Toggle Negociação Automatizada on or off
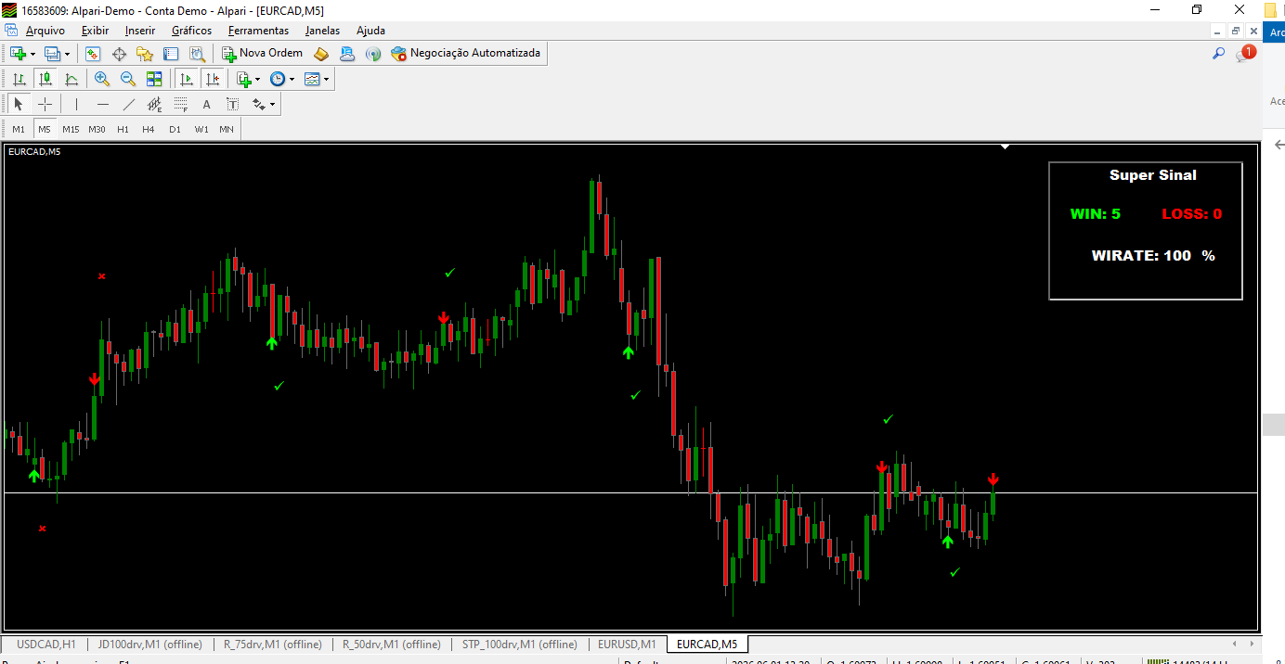The width and height of the screenshot is (1285, 664). click(466, 54)
